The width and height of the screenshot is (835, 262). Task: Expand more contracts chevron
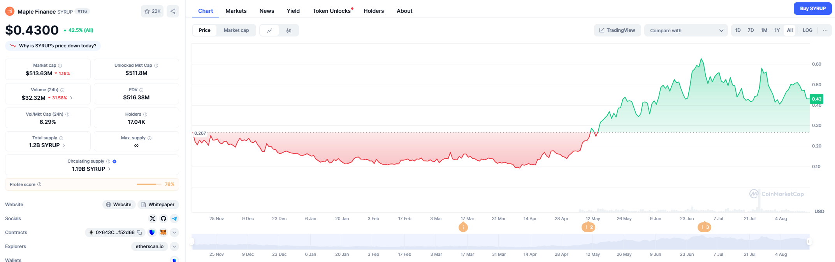click(174, 233)
